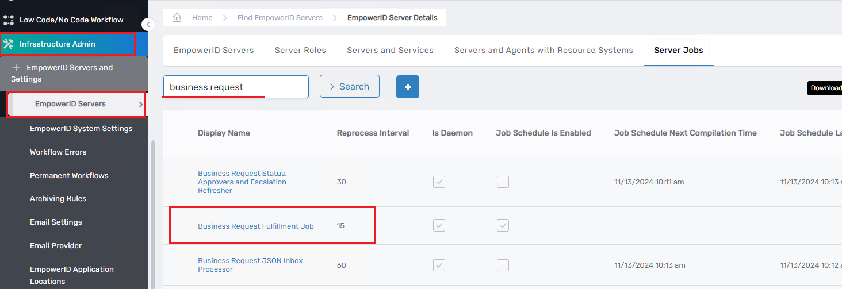Click reprocess interval value 15
This screenshot has width=842, height=289.
(340, 226)
